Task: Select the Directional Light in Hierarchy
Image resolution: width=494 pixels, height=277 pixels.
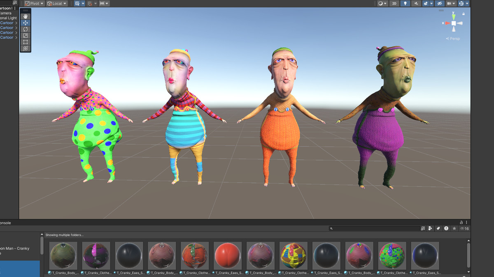Action: click(x=8, y=18)
